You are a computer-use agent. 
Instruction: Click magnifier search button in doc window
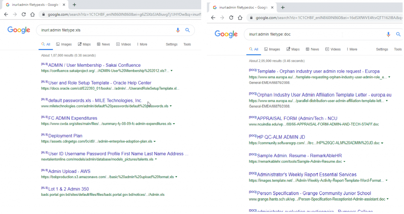coord(398,34)
